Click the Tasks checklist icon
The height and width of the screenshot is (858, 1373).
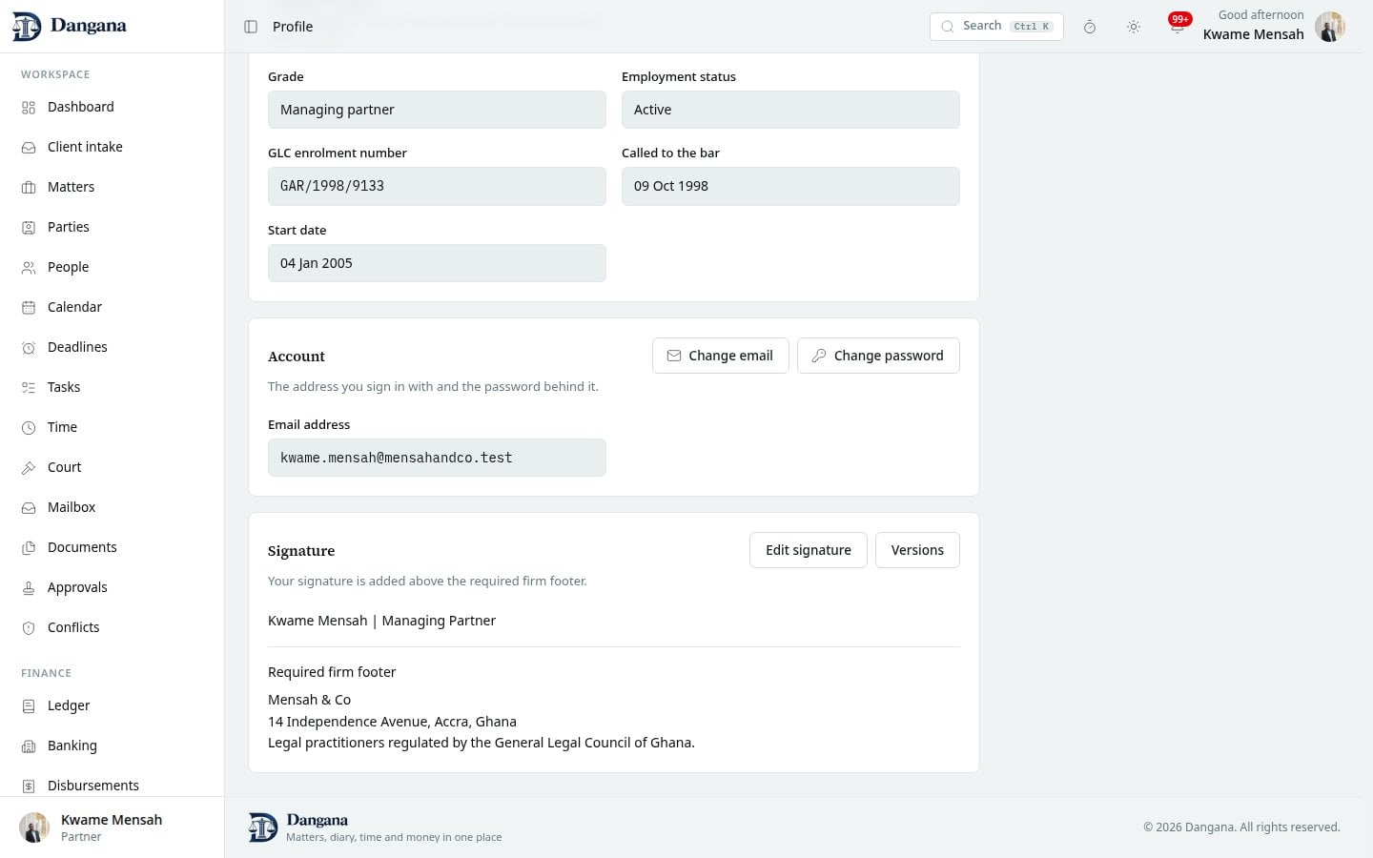(29, 388)
